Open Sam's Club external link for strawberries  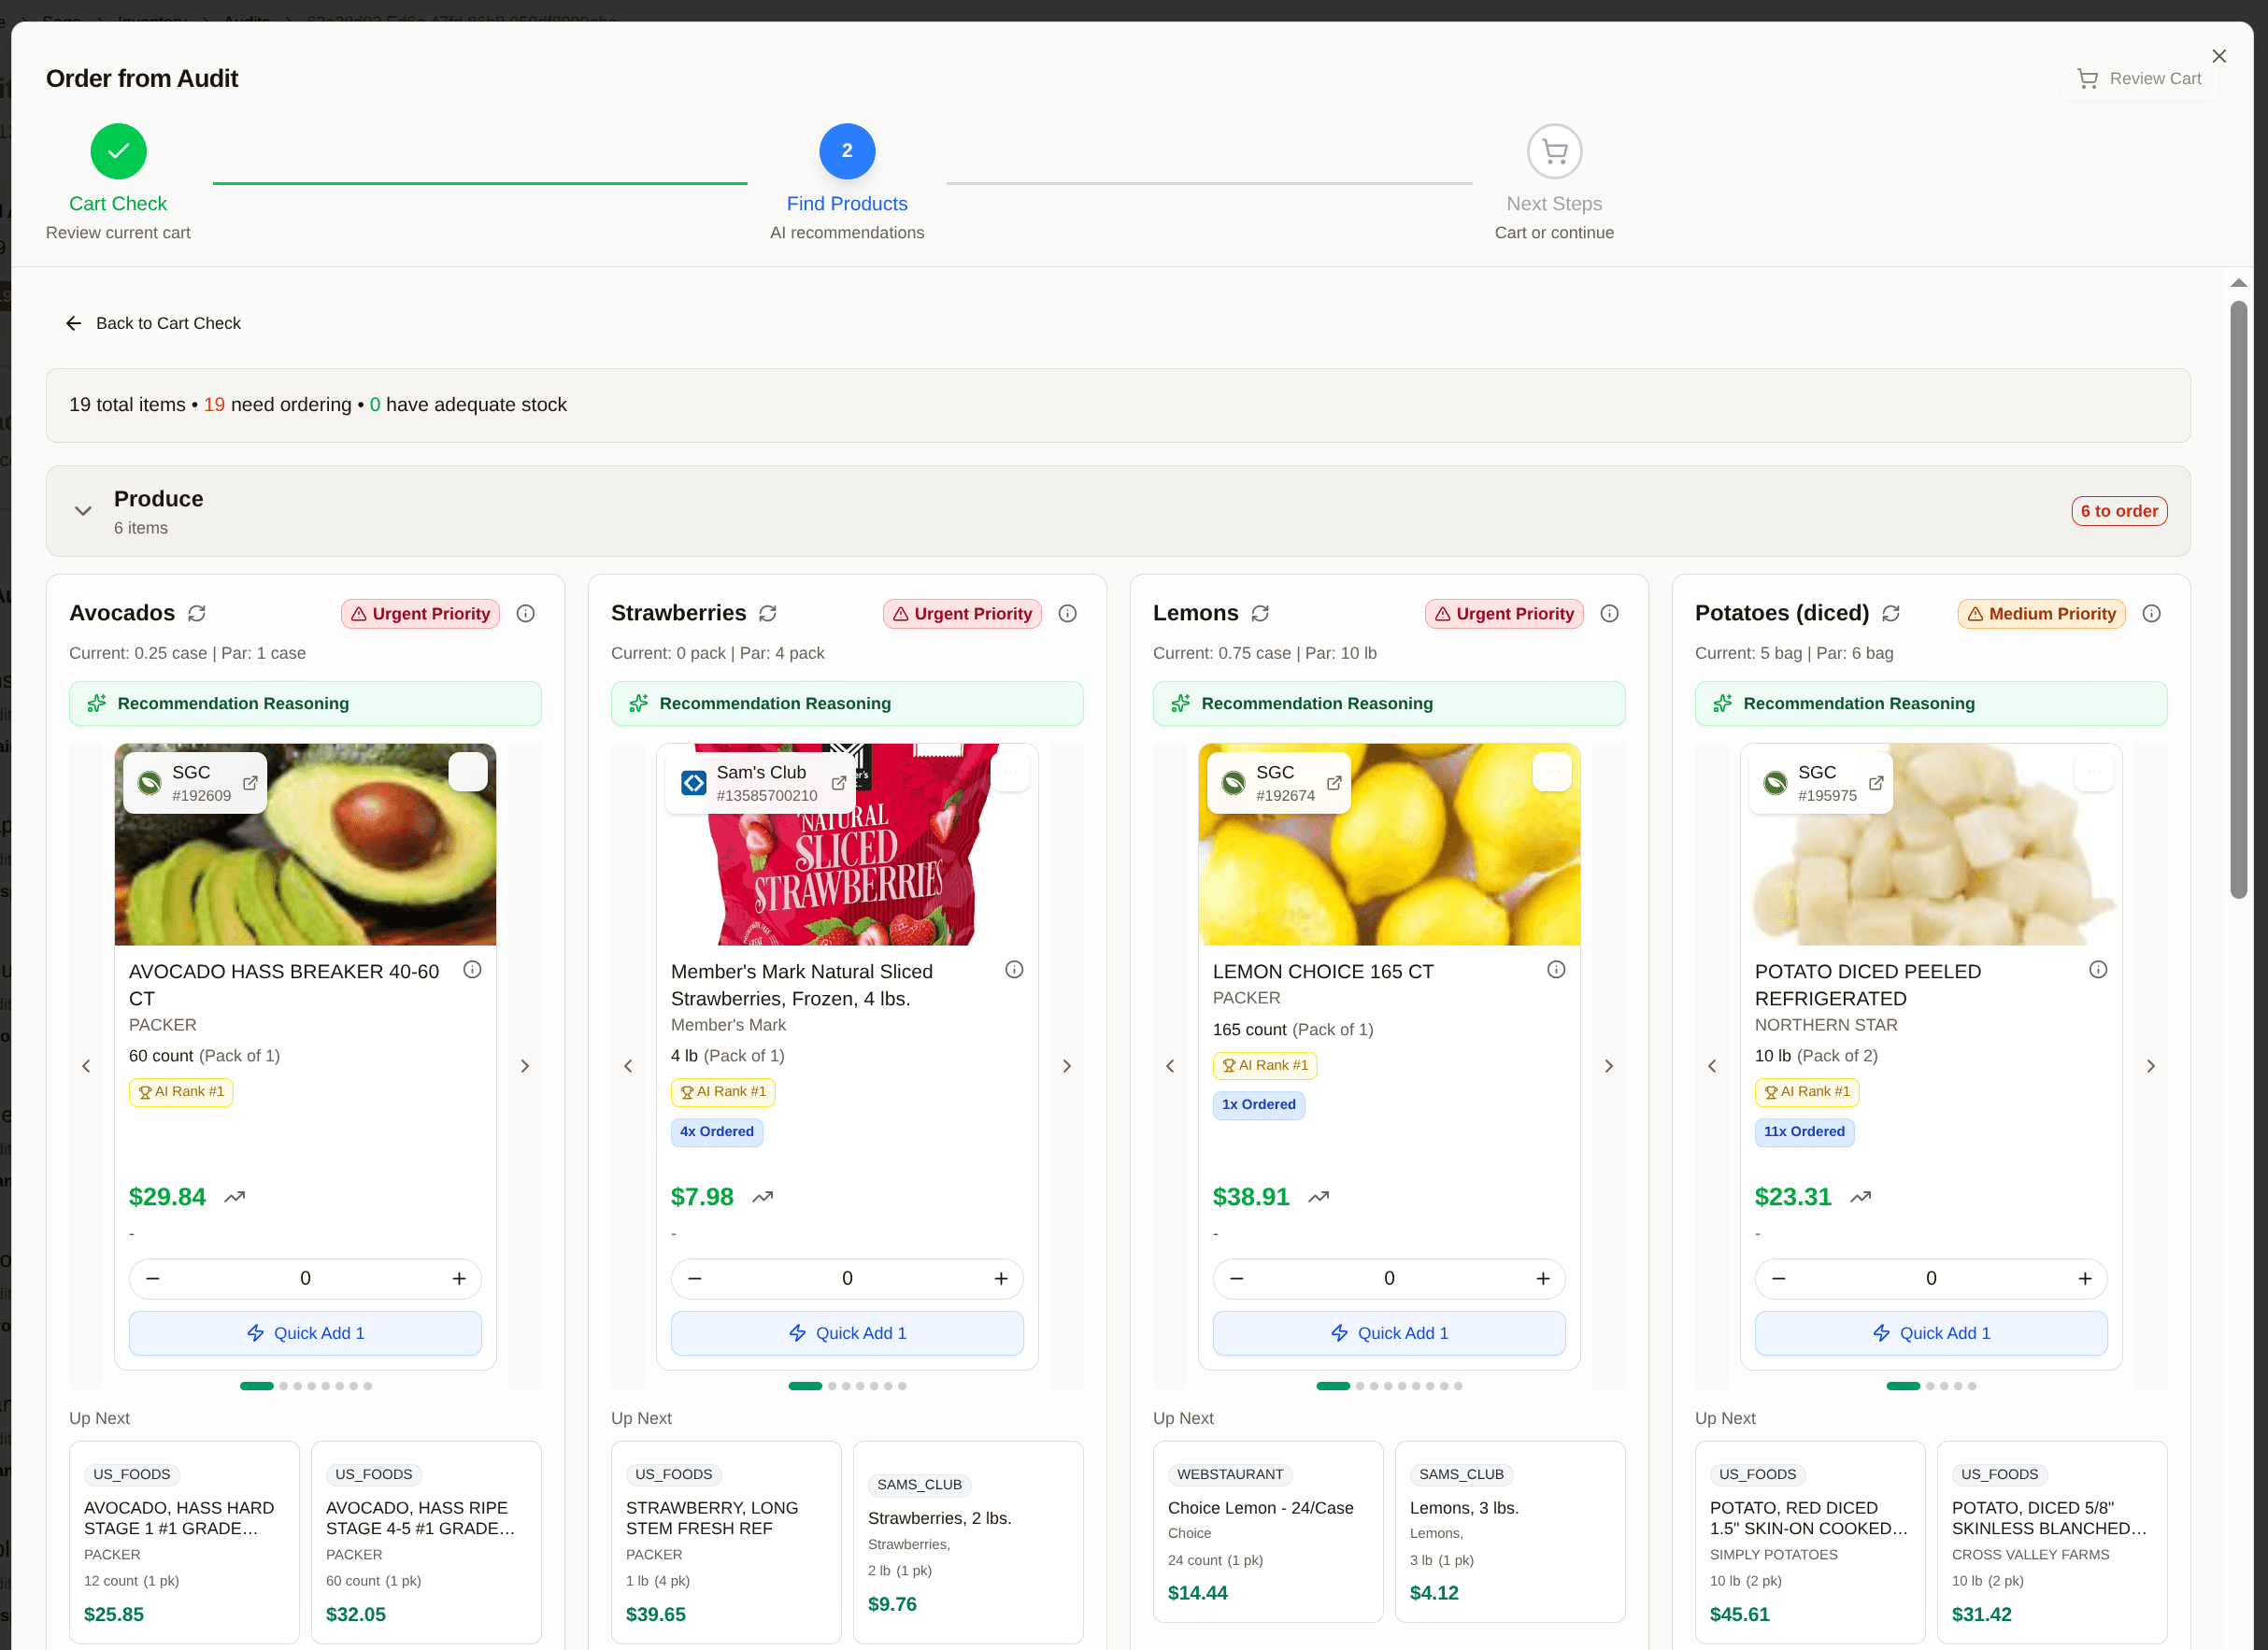click(x=839, y=783)
